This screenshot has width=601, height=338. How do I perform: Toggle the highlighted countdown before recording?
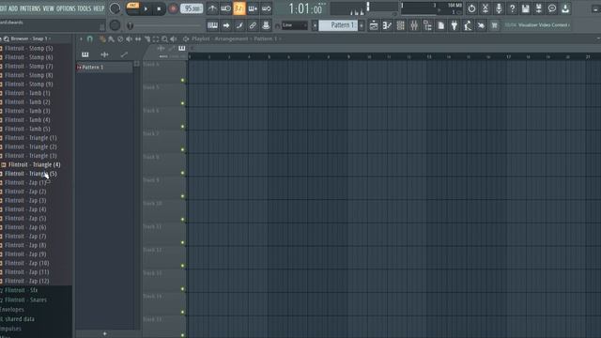239,8
